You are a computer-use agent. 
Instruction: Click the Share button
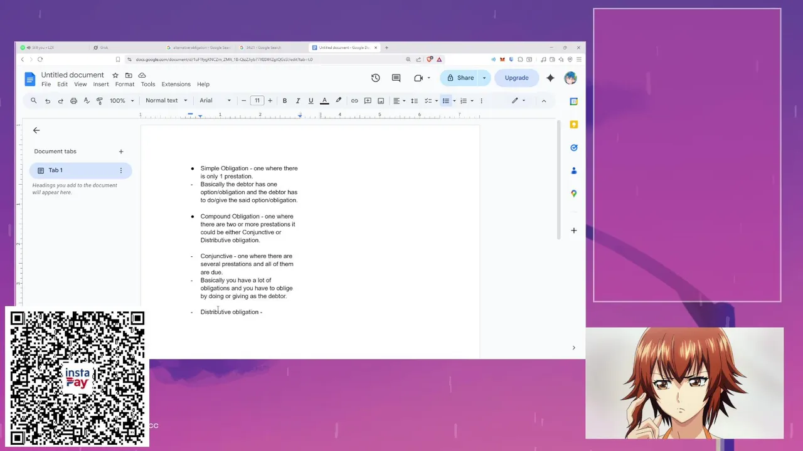tap(460, 78)
